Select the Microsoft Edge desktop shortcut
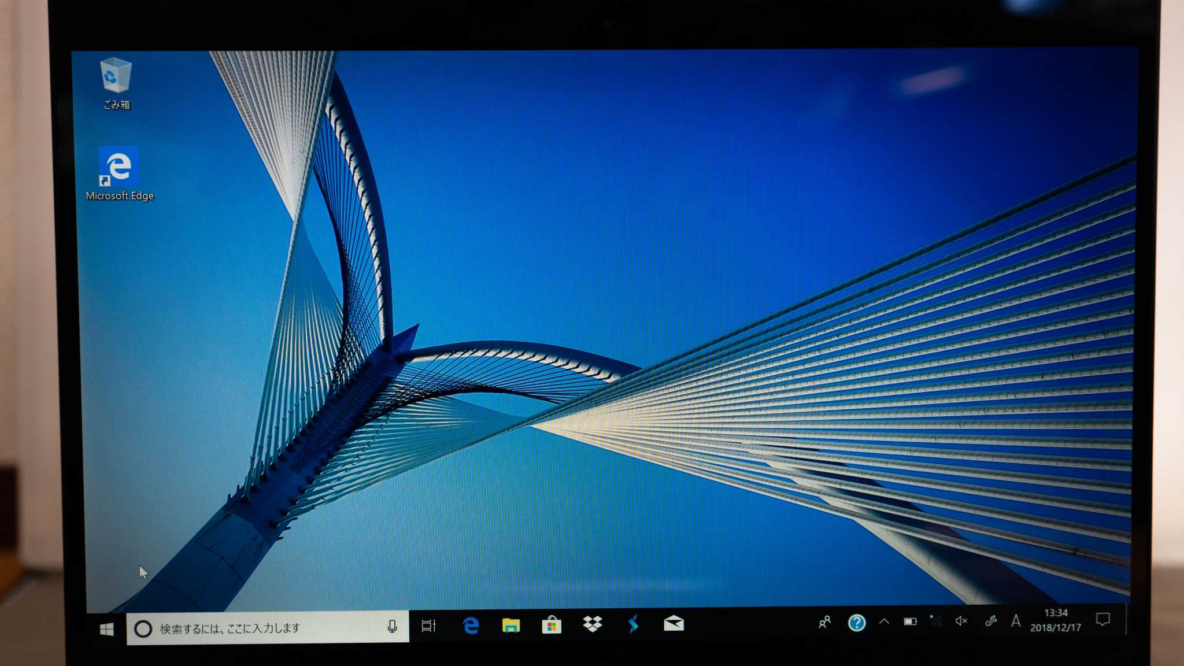 (x=119, y=173)
